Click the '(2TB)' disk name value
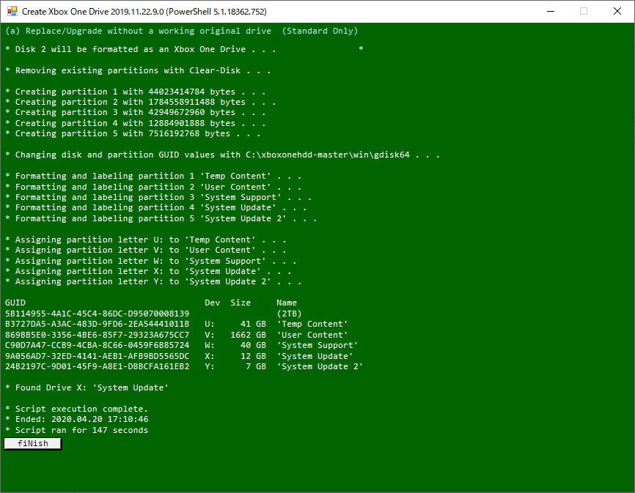Screen dimensions: 635x493 (x=289, y=314)
